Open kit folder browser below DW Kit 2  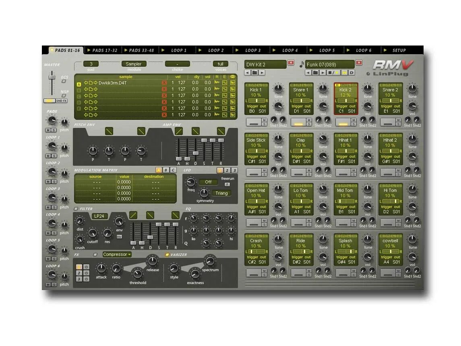254,73
